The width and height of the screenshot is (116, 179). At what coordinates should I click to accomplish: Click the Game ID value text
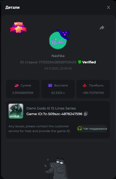[x=63, y=114]
